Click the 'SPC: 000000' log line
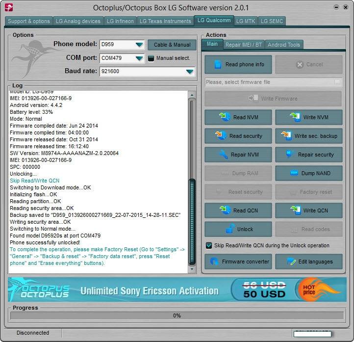The width and height of the screenshot is (354, 342). click(x=25, y=167)
